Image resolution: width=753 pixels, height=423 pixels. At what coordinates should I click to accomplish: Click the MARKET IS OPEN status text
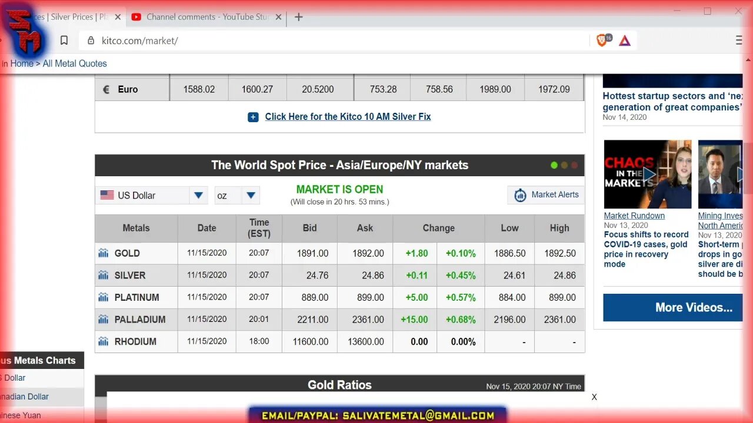(339, 189)
